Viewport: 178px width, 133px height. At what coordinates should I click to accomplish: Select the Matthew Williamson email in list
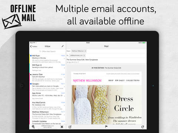47,115
